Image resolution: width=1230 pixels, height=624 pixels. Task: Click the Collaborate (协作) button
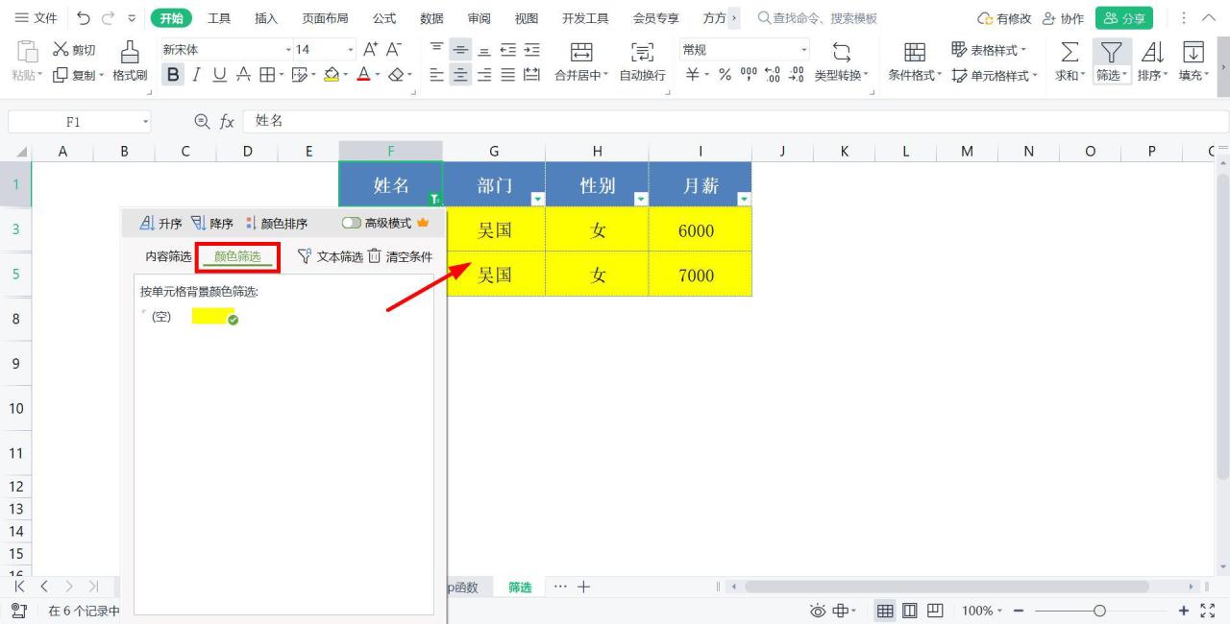coord(1064,18)
